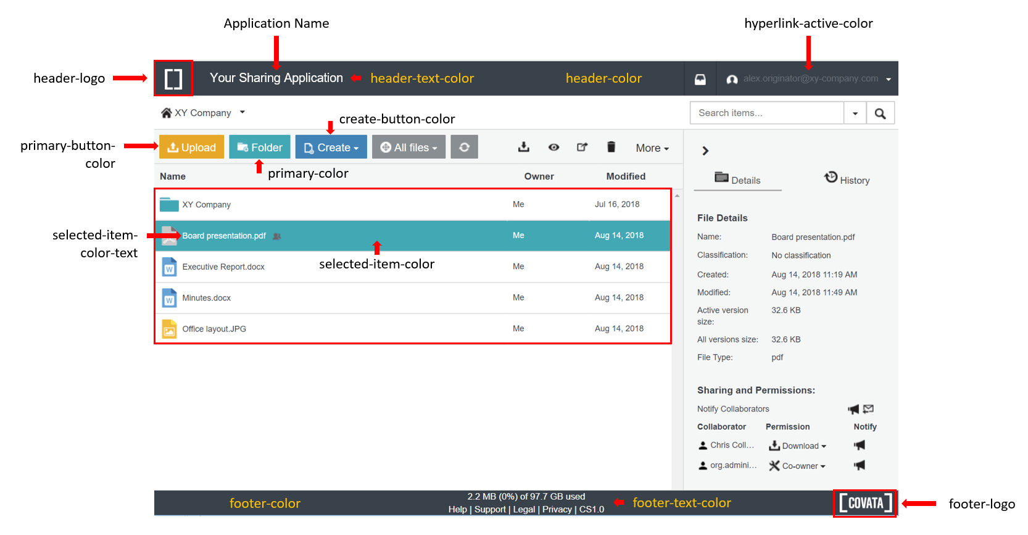Screen dimensions: 1028x535
Task: Sort by the Name column header
Action: [173, 176]
